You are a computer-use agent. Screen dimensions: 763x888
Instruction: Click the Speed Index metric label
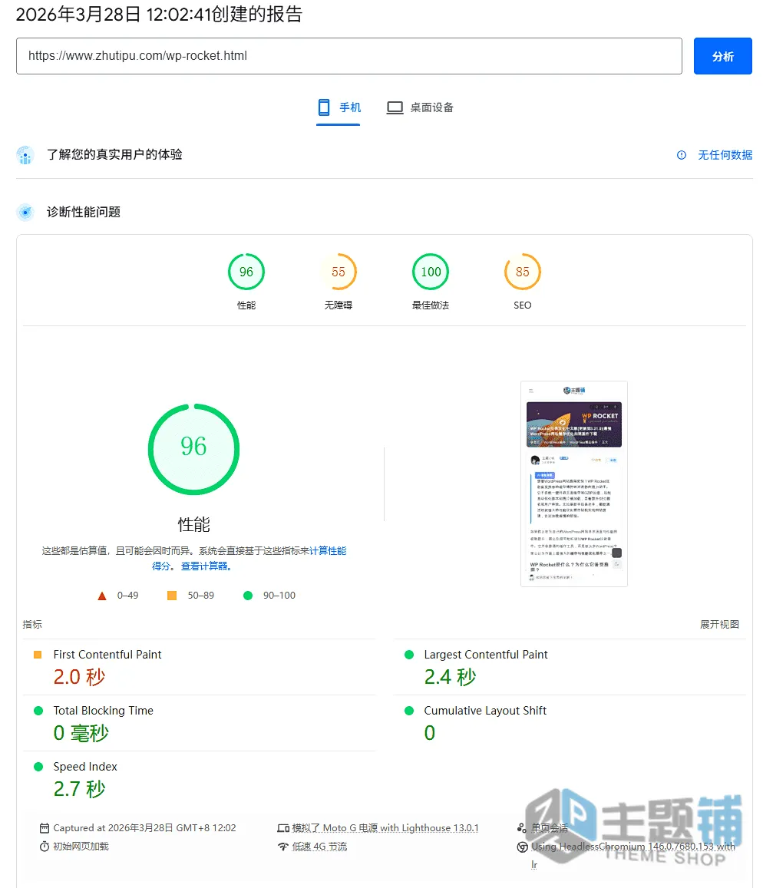[x=85, y=767]
